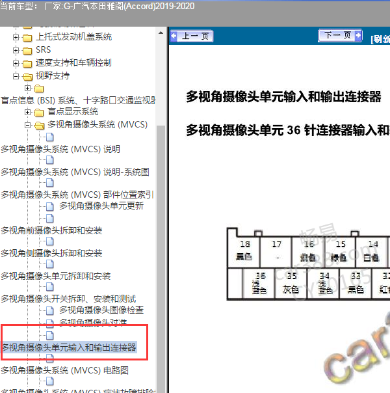
Task: Click the 当前车型 vehicle model header text
Action: tap(97, 6)
